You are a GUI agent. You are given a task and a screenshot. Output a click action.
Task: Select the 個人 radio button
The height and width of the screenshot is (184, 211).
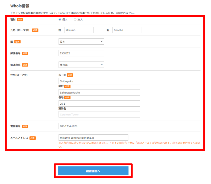click(60, 19)
